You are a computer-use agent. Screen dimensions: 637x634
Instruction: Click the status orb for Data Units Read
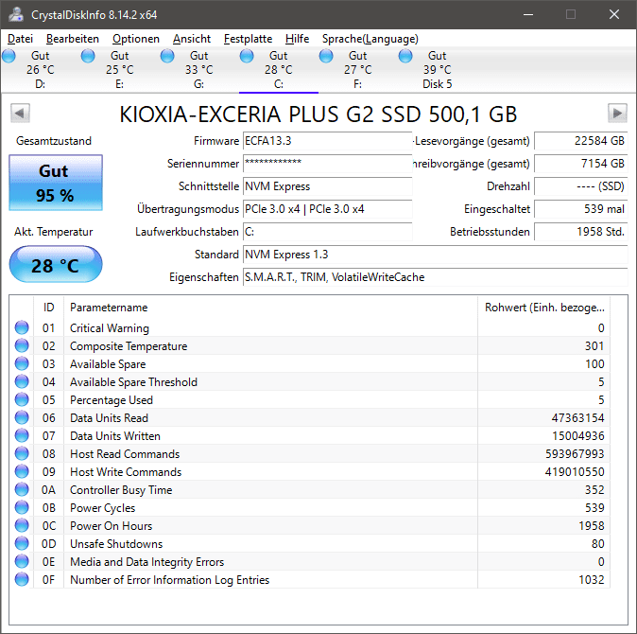point(22,417)
